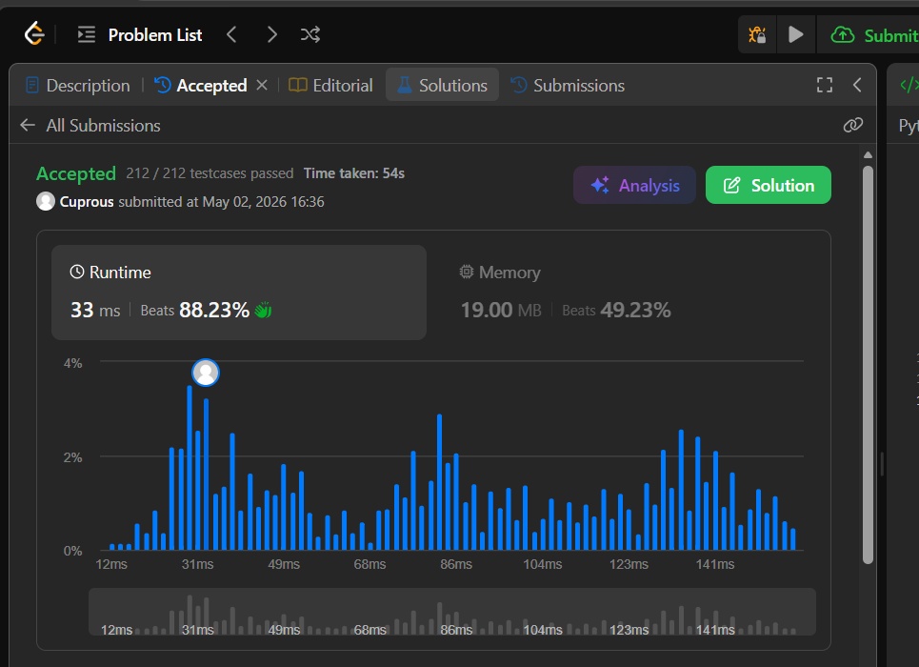
Task: Select the Memory stats card
Action: tap(628, 293)
